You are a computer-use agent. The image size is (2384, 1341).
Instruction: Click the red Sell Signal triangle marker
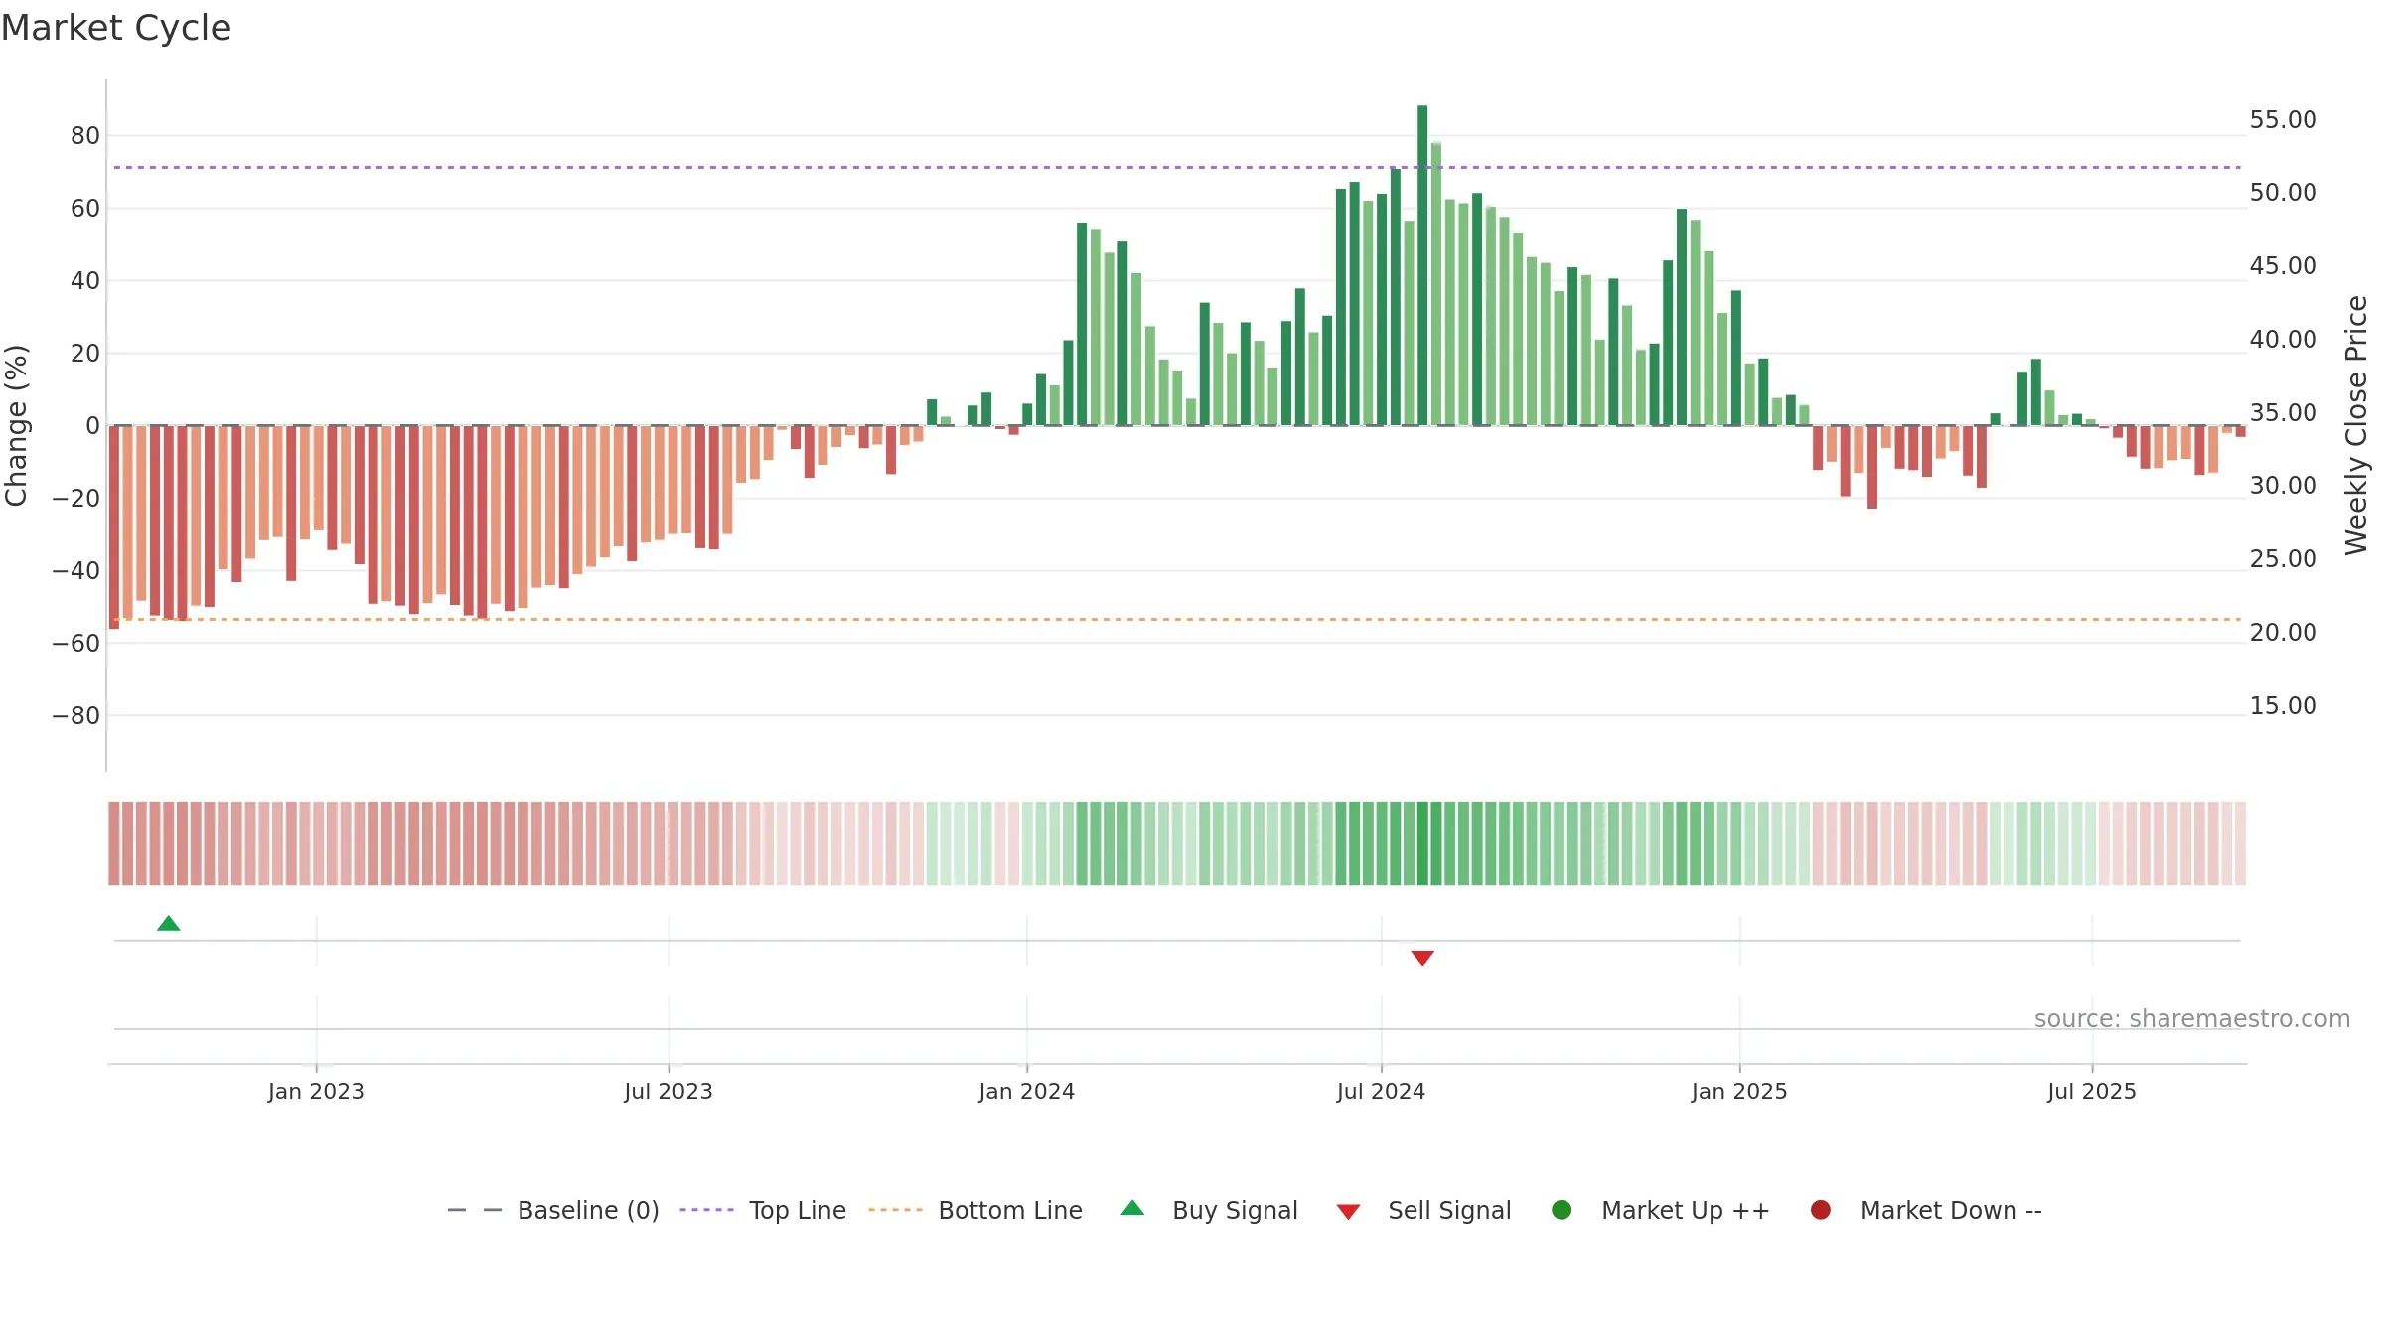[x=1422, y=958]
